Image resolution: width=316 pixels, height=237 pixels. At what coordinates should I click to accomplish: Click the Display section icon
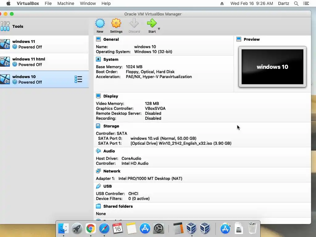click(98, 96)
